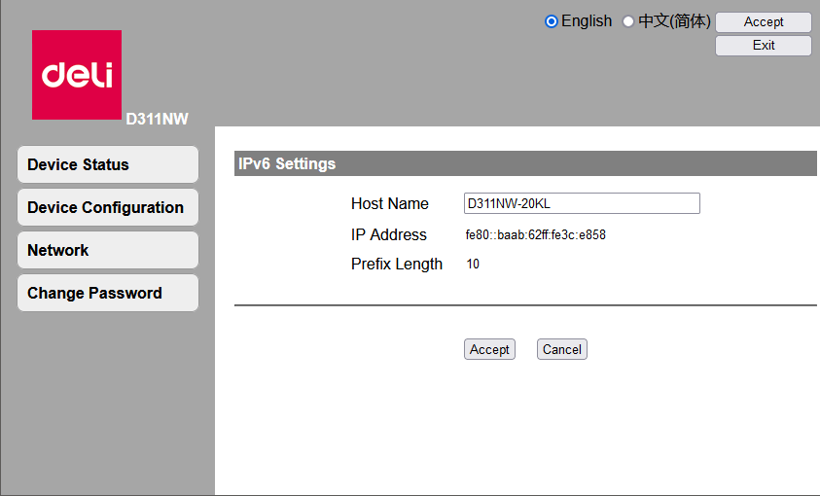Select the English language radio button
Image resolution: width=820 pixels, height=496 pixels.
(552, 21)
